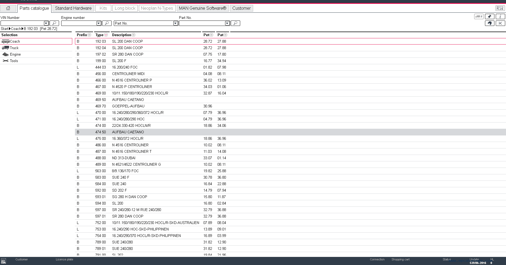
Task: Open the VIN Number dropdown arrow
Action: (46, 23)
